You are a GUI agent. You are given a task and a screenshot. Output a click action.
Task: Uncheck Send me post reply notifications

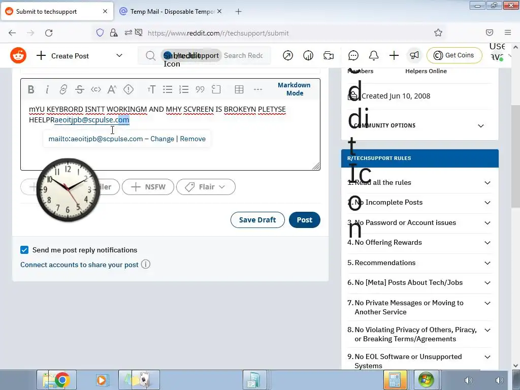pos(24,250)
